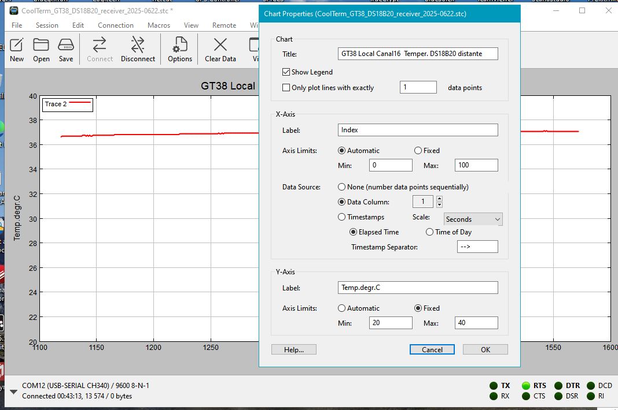Viewport: 618px width, 410px height.
Task: Click the Help... button
Action: pos(293,349)
